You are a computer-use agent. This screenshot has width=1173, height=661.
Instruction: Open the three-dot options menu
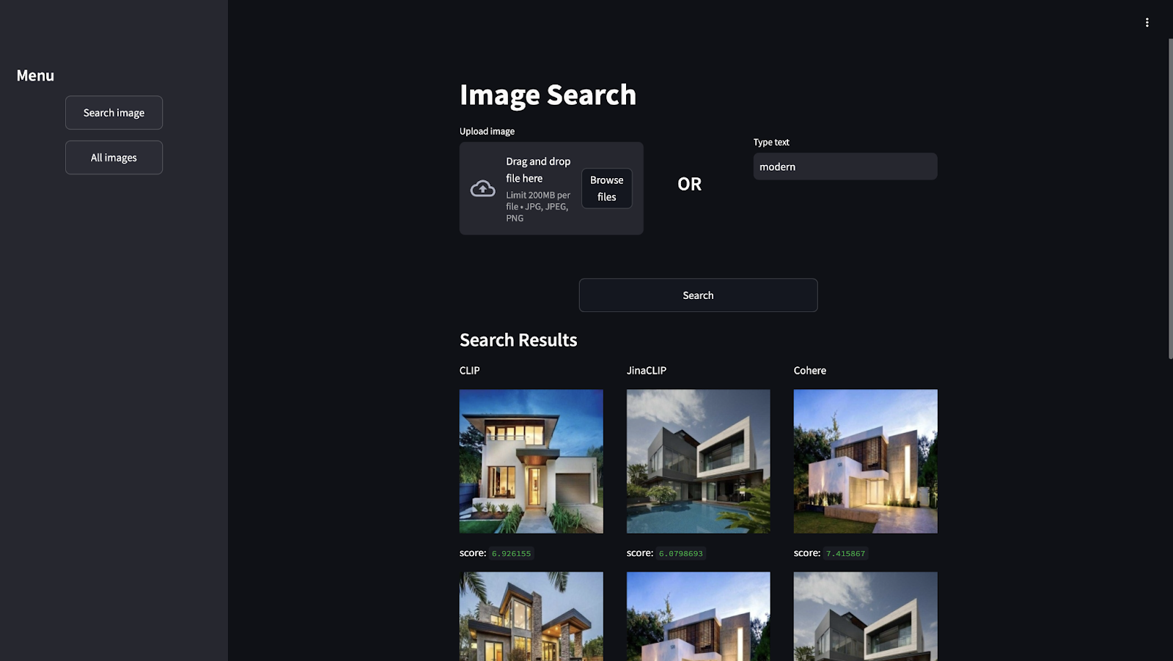(x=1147, y=23)
